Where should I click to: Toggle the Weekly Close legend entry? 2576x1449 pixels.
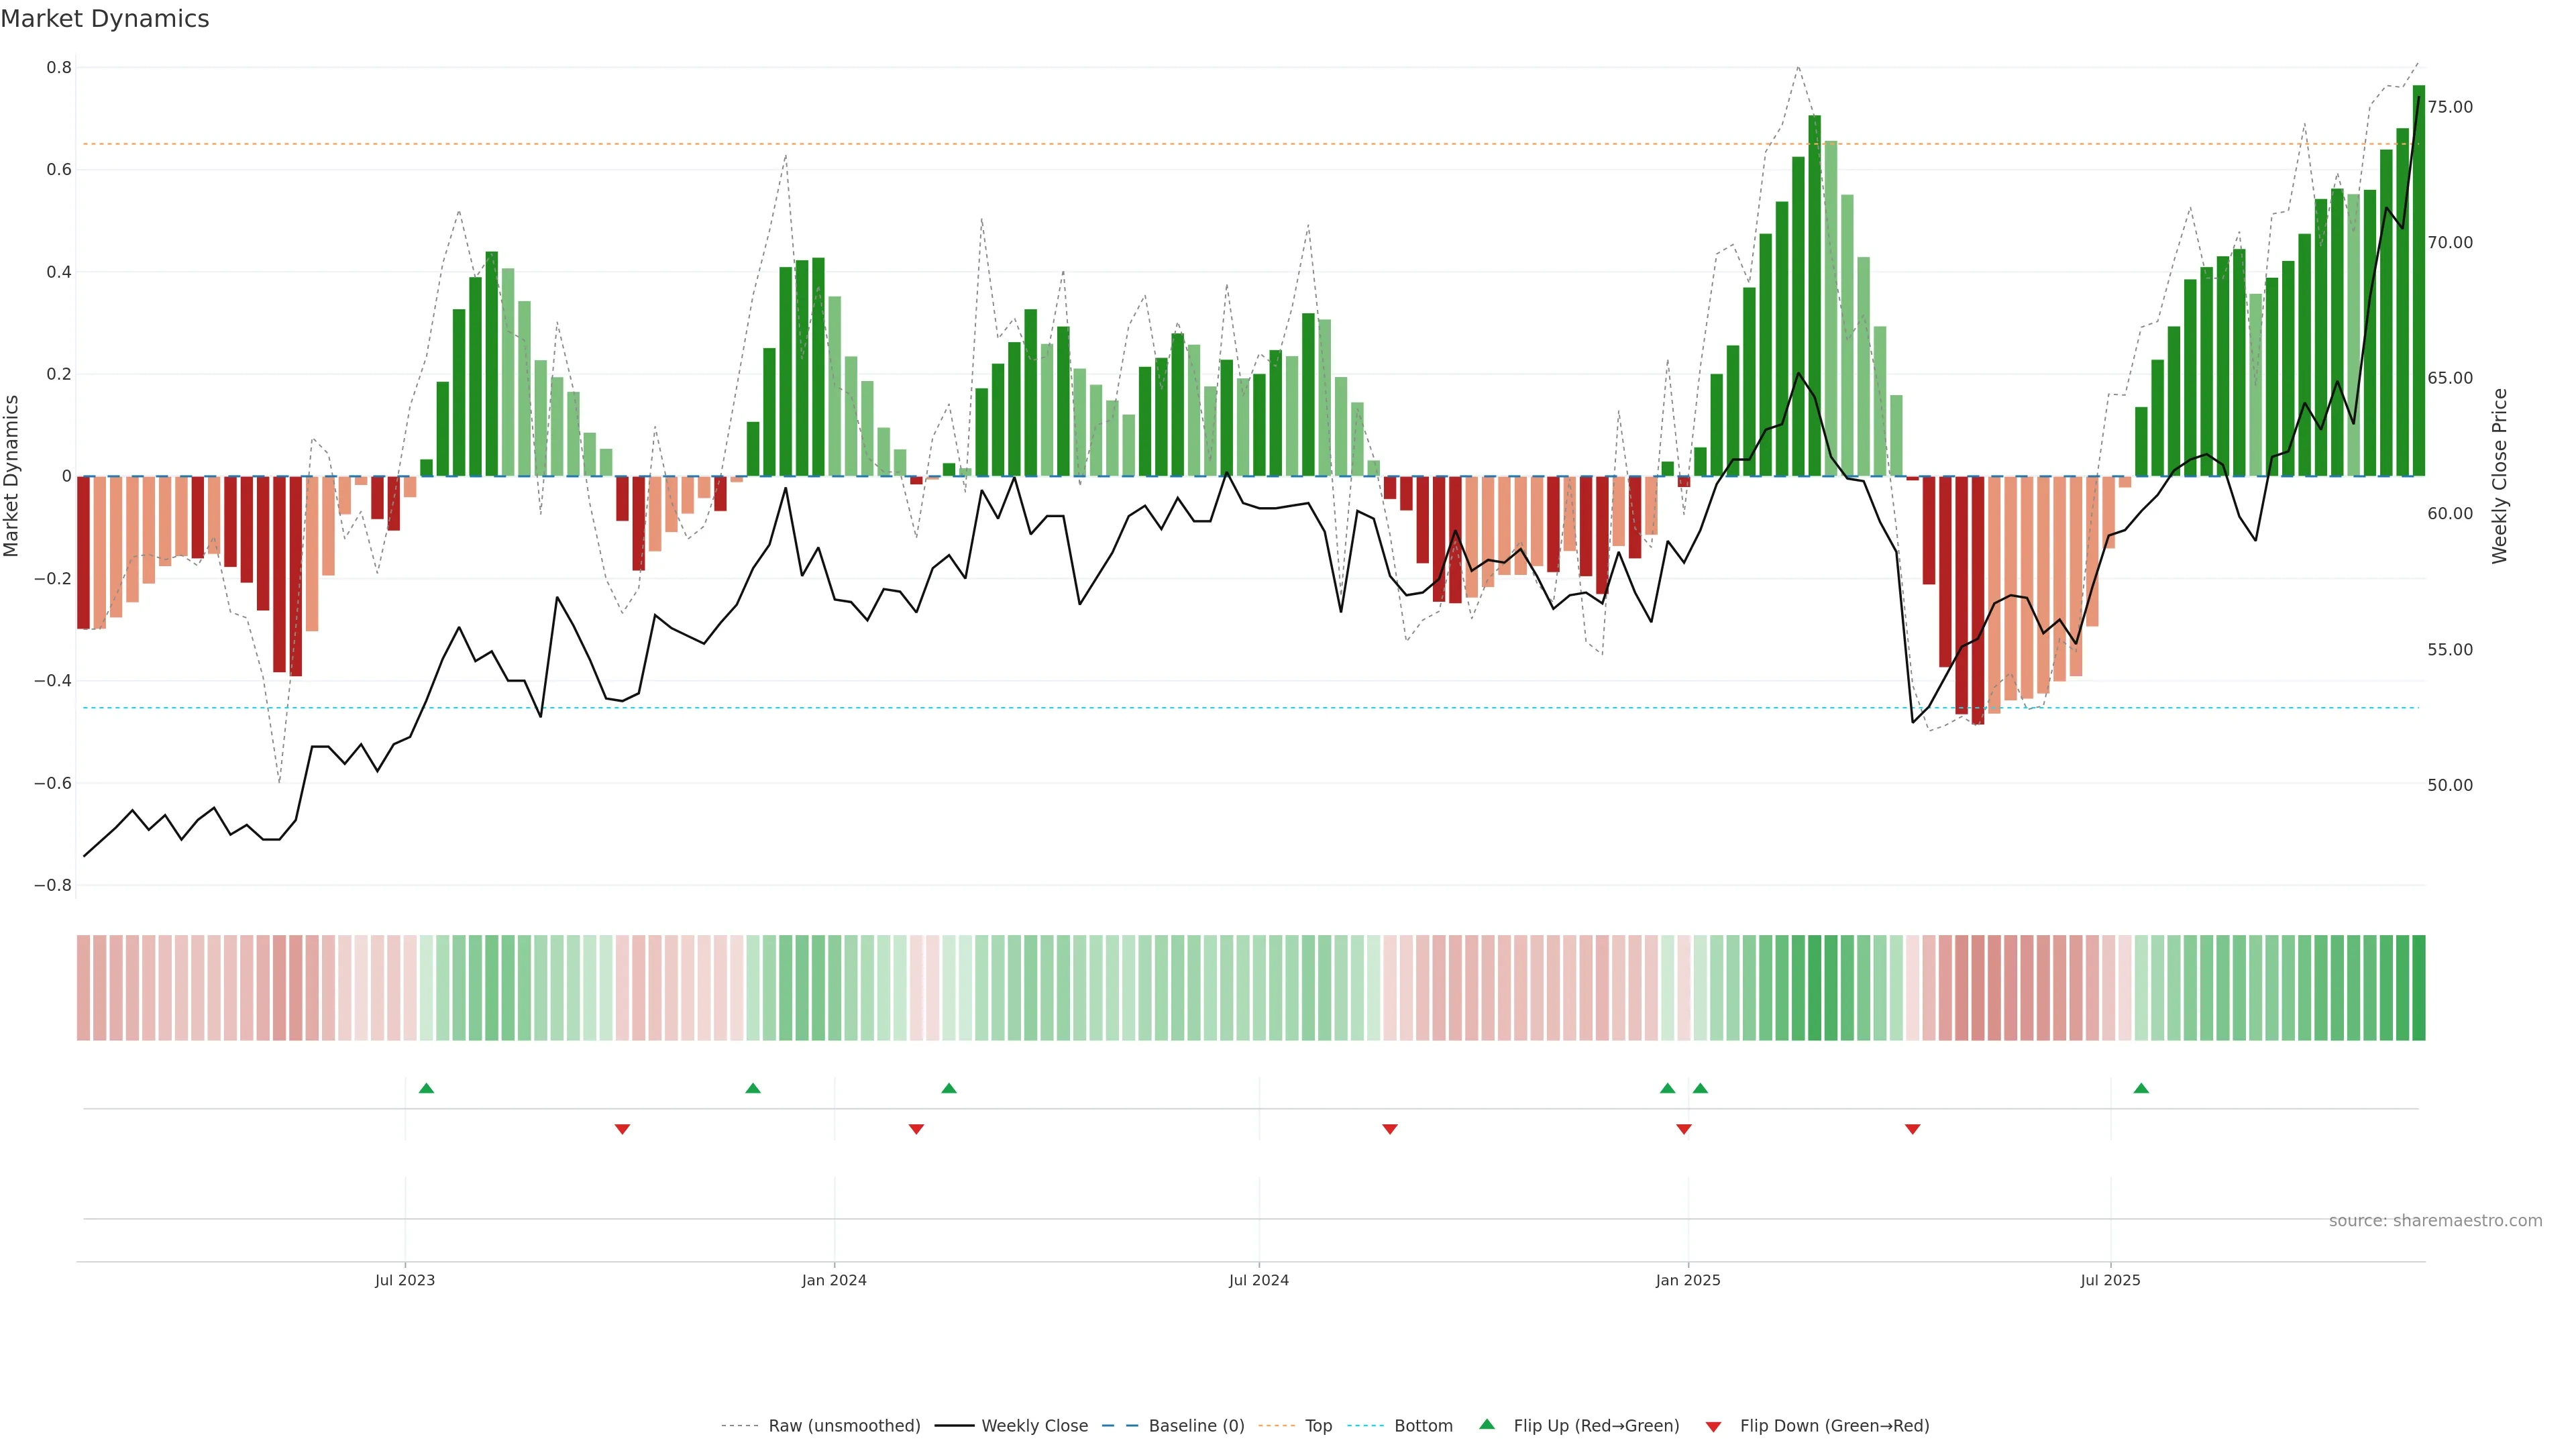coord(1034,1426)
